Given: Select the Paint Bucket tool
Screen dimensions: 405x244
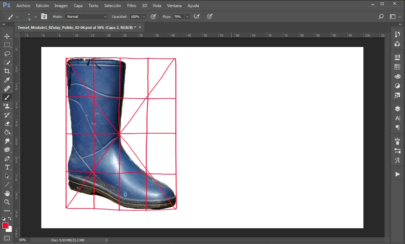Looking at the screenshot, I should point(7,132).
